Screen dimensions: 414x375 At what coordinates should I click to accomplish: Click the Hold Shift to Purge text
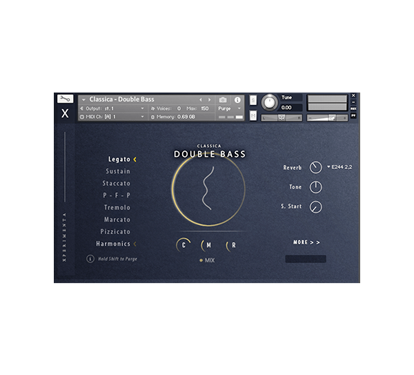[117, 259]
